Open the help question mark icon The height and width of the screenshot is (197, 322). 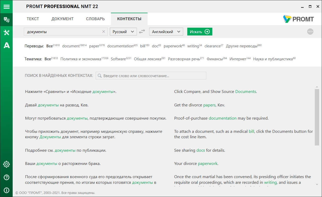click(6, 177)
